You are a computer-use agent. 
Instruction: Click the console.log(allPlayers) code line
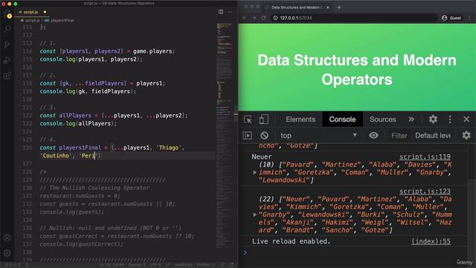tap(78, 124)
